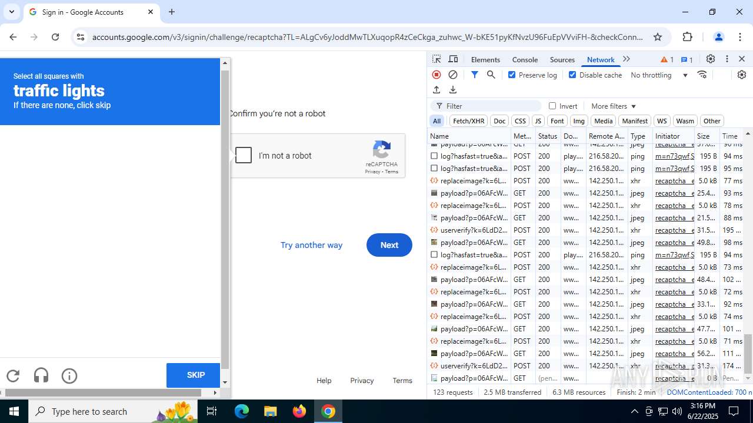Open DevTools customize three-dot menu
753x423 pixels.
pos(727,59)
